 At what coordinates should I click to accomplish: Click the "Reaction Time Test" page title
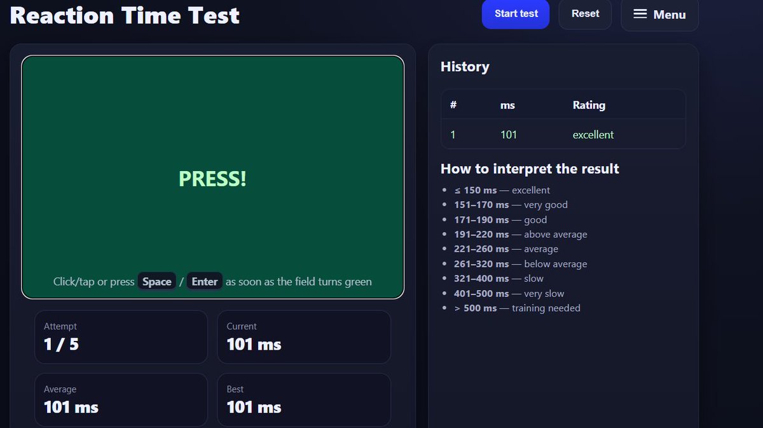(125, 15)
